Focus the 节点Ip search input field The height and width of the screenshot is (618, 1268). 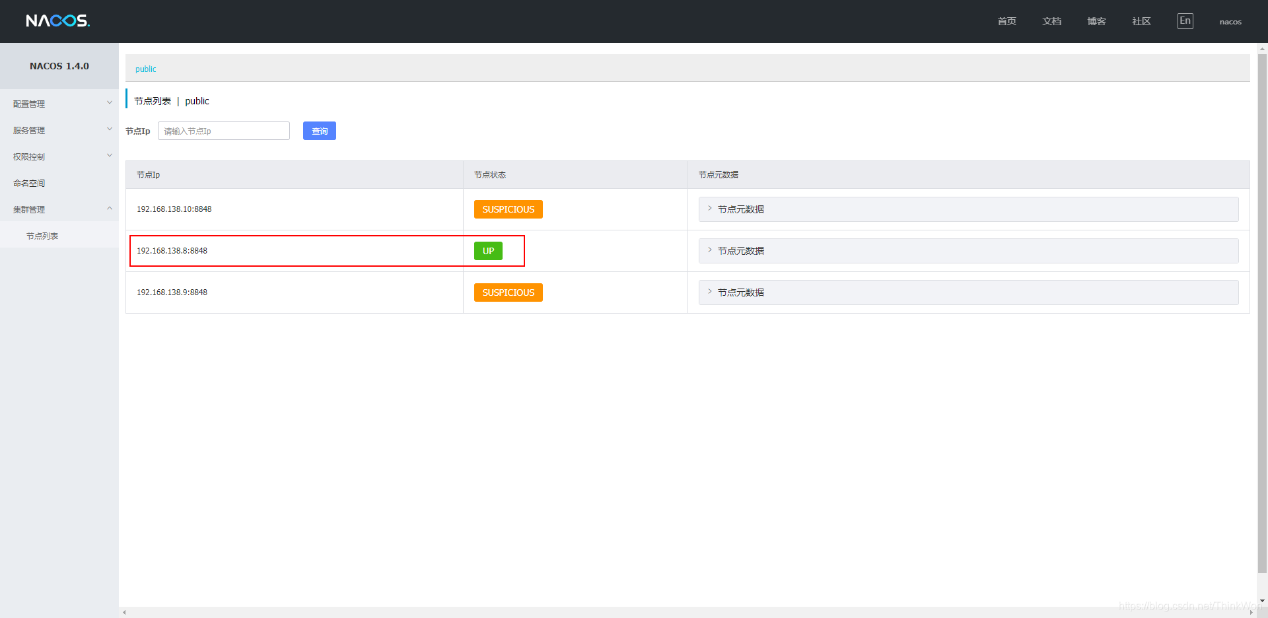tap(224, 131)
